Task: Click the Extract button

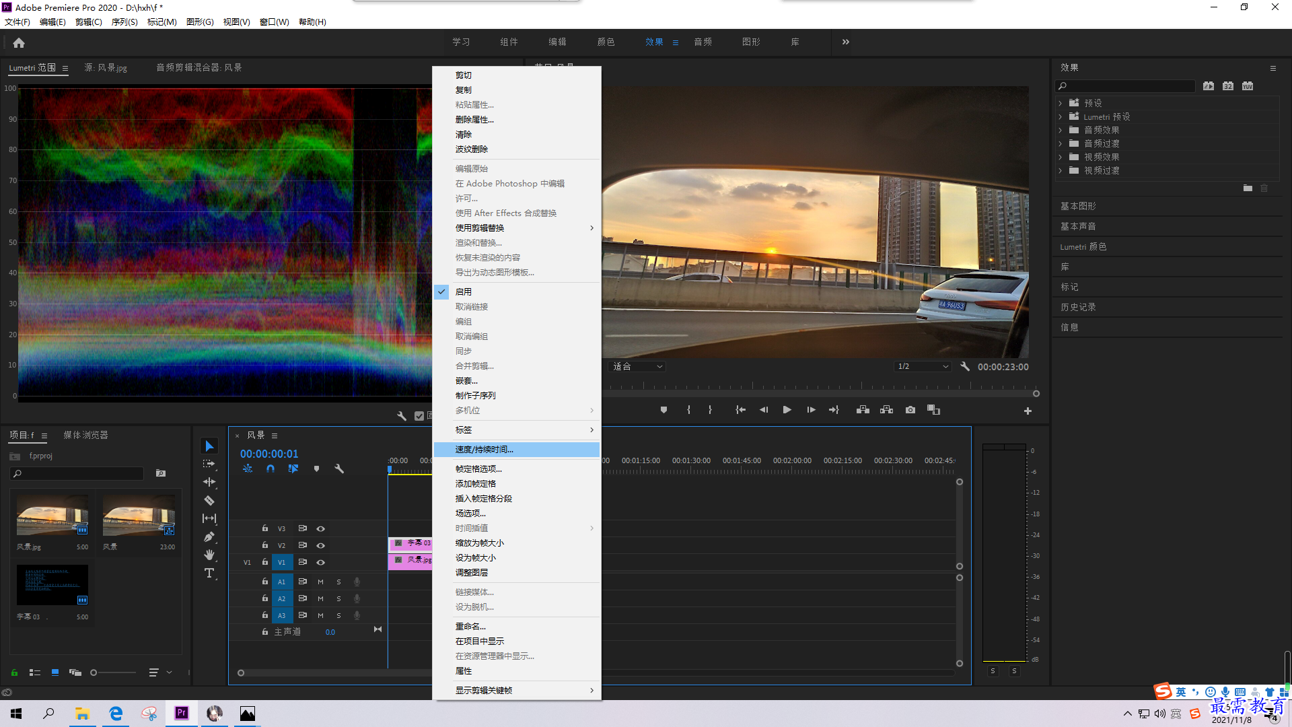Action: coord(886,410)
